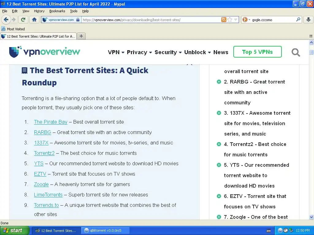314x235 pixels.
Task: Click the search magnifier in search box
Action: (298, 20)
